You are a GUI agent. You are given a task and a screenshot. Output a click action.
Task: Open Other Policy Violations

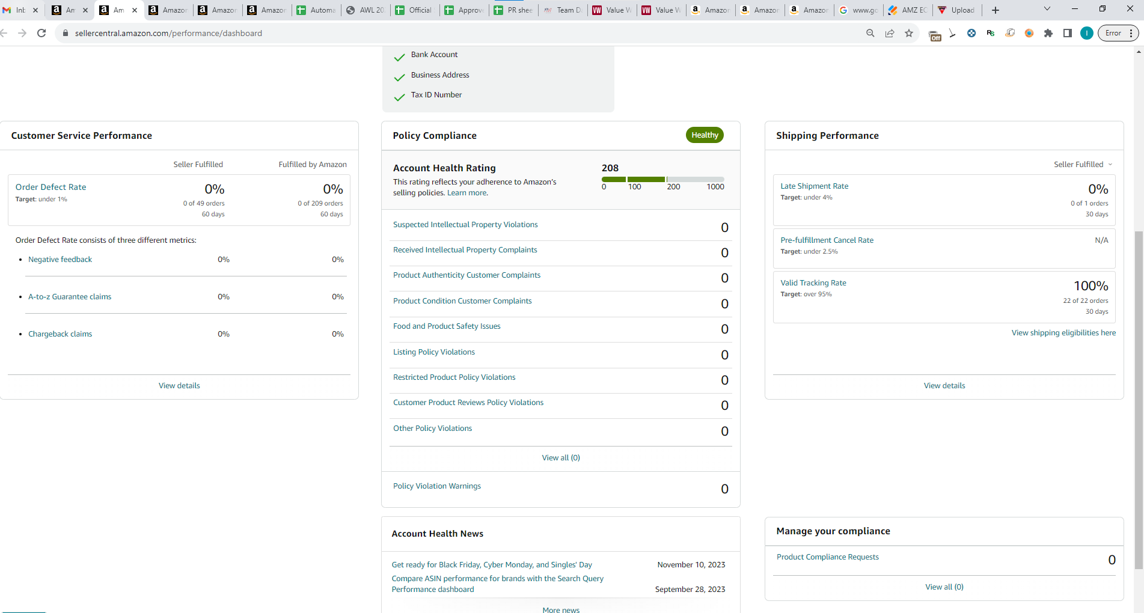point(432,428)
